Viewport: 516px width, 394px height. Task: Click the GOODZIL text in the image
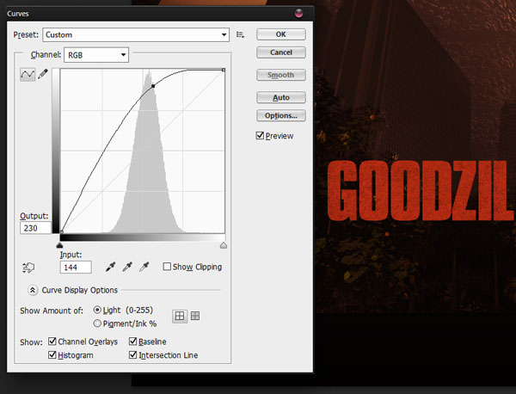pos(421,190)
